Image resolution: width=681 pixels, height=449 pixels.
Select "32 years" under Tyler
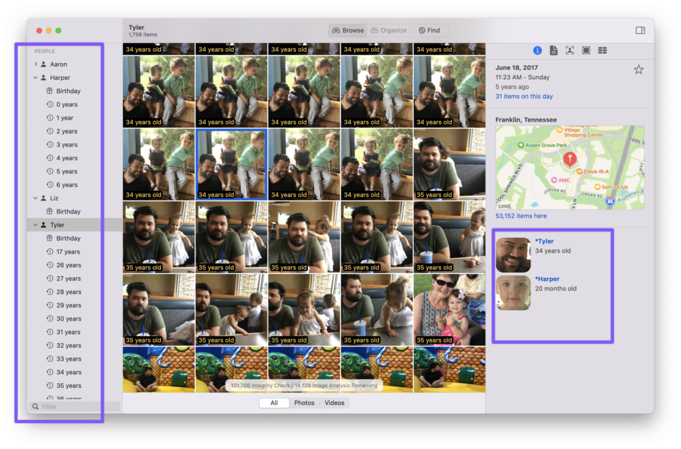point(68,346)
